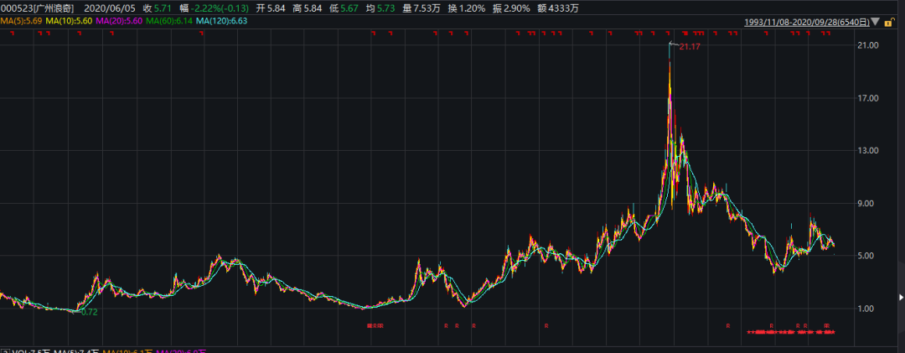Click the MA(120) indicator label
Image resolution: width=905 pixels, height=353 pixels.
pyautogui.click(x=225, y=21)
